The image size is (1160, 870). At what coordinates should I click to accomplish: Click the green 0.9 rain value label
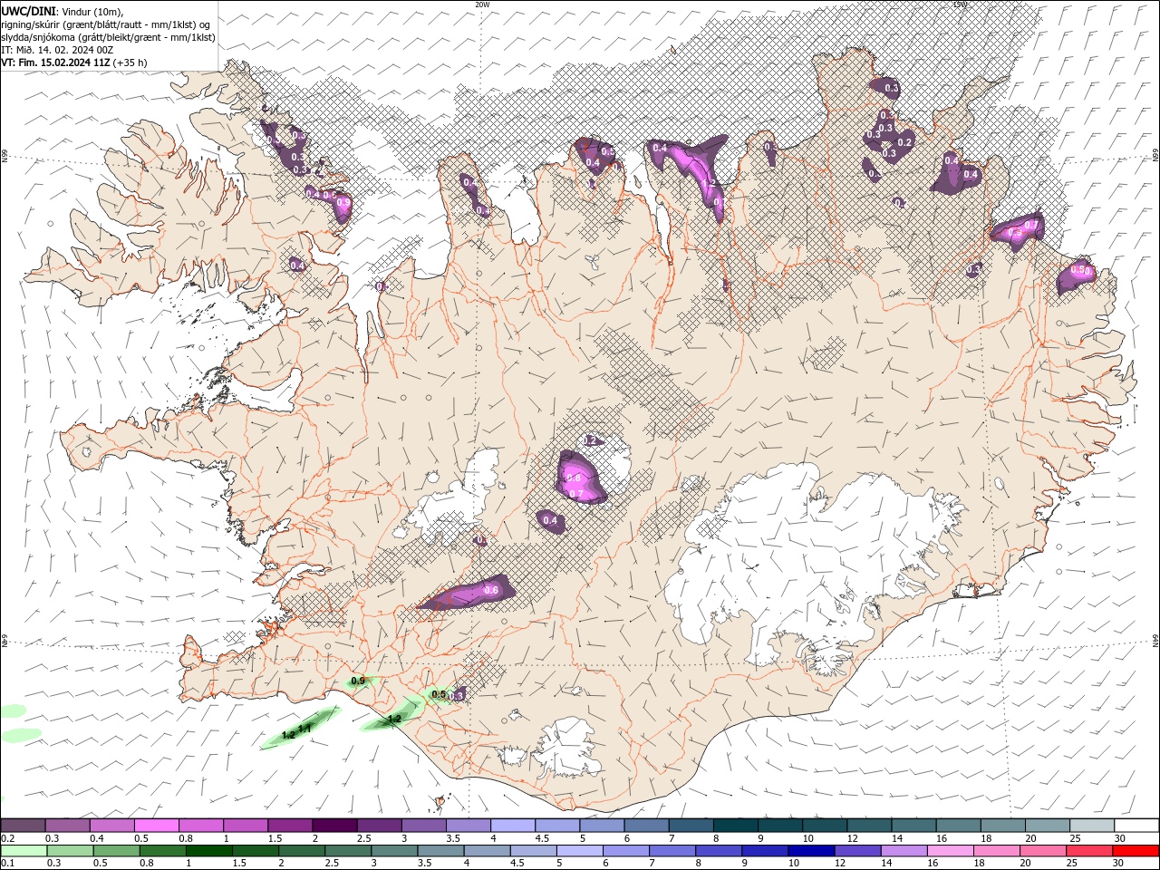pyautogui.click(x=358, y=681)
